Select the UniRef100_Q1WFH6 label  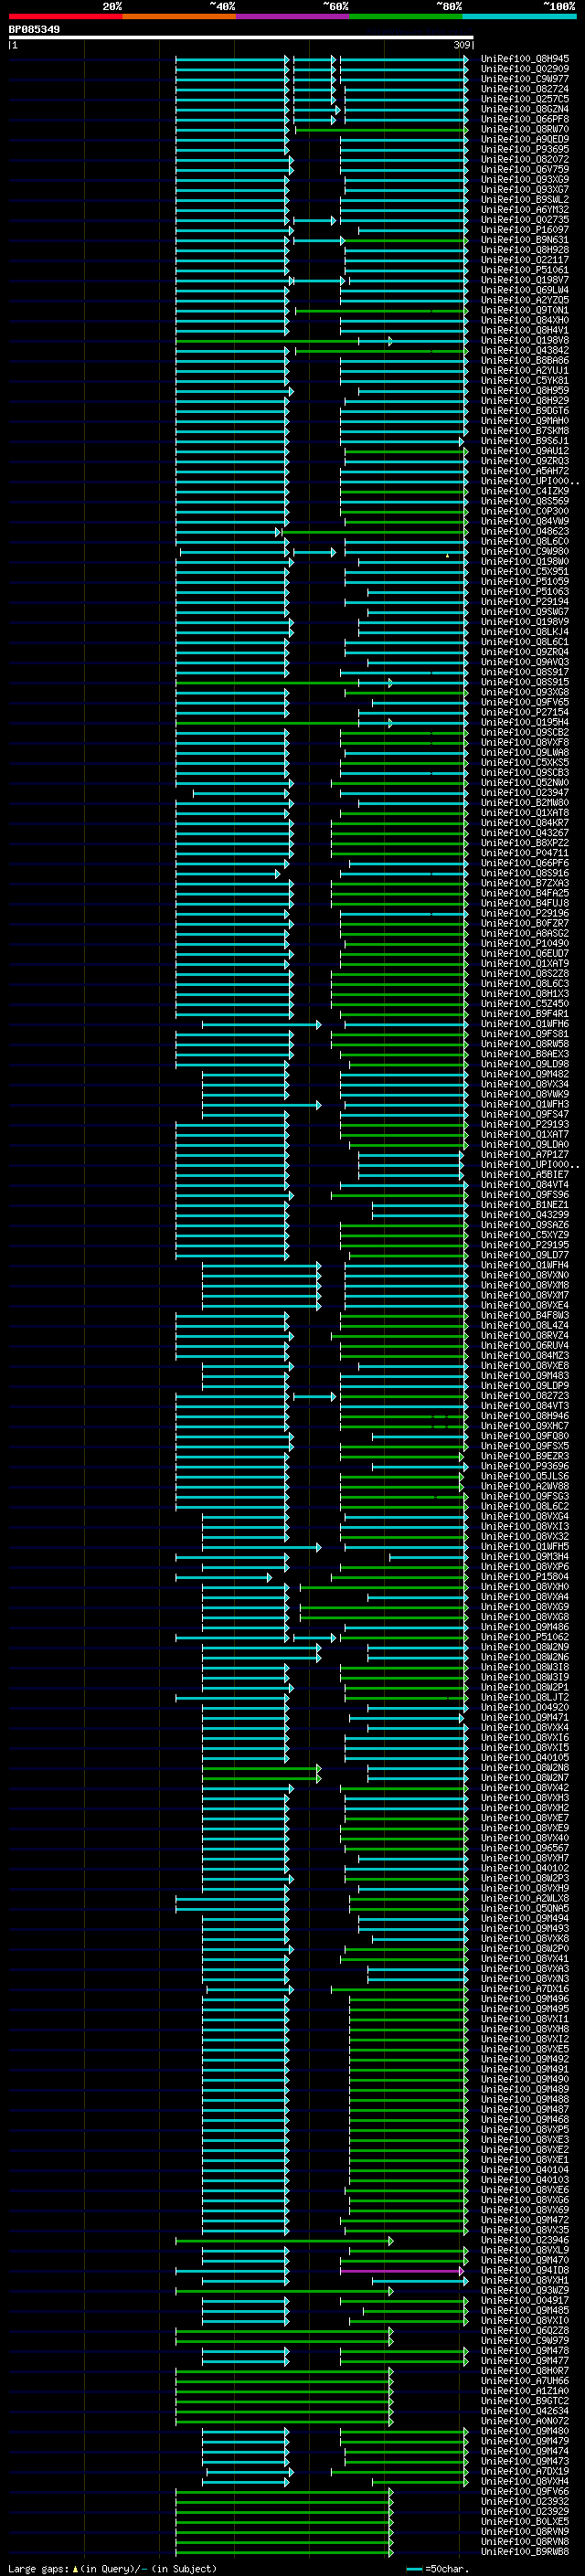(525, 1024)
